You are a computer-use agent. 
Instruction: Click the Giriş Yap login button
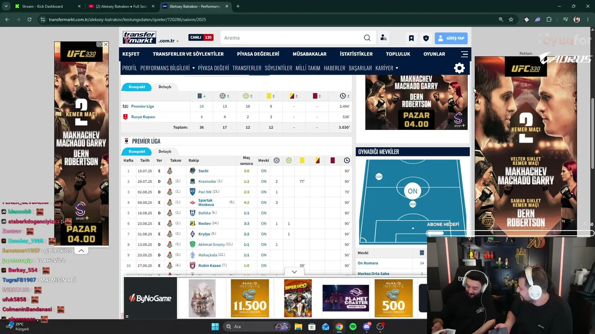tap(451, 38)
